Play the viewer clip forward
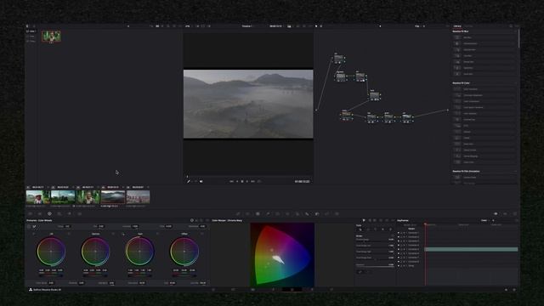This screenshot has height=306, width=544. [247, 181]
